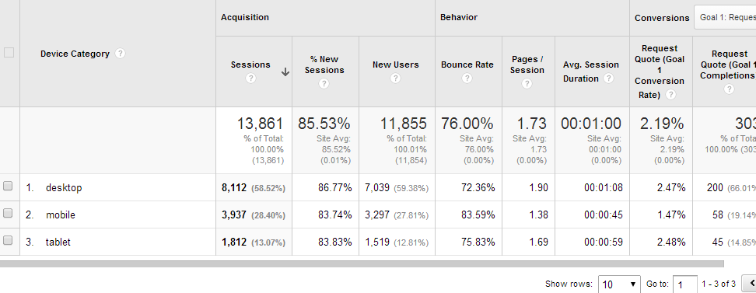The height and width of the screenshot is (293, 756).
Task: Toggle the select-all checkbox in header
Action: coord(9,53)
